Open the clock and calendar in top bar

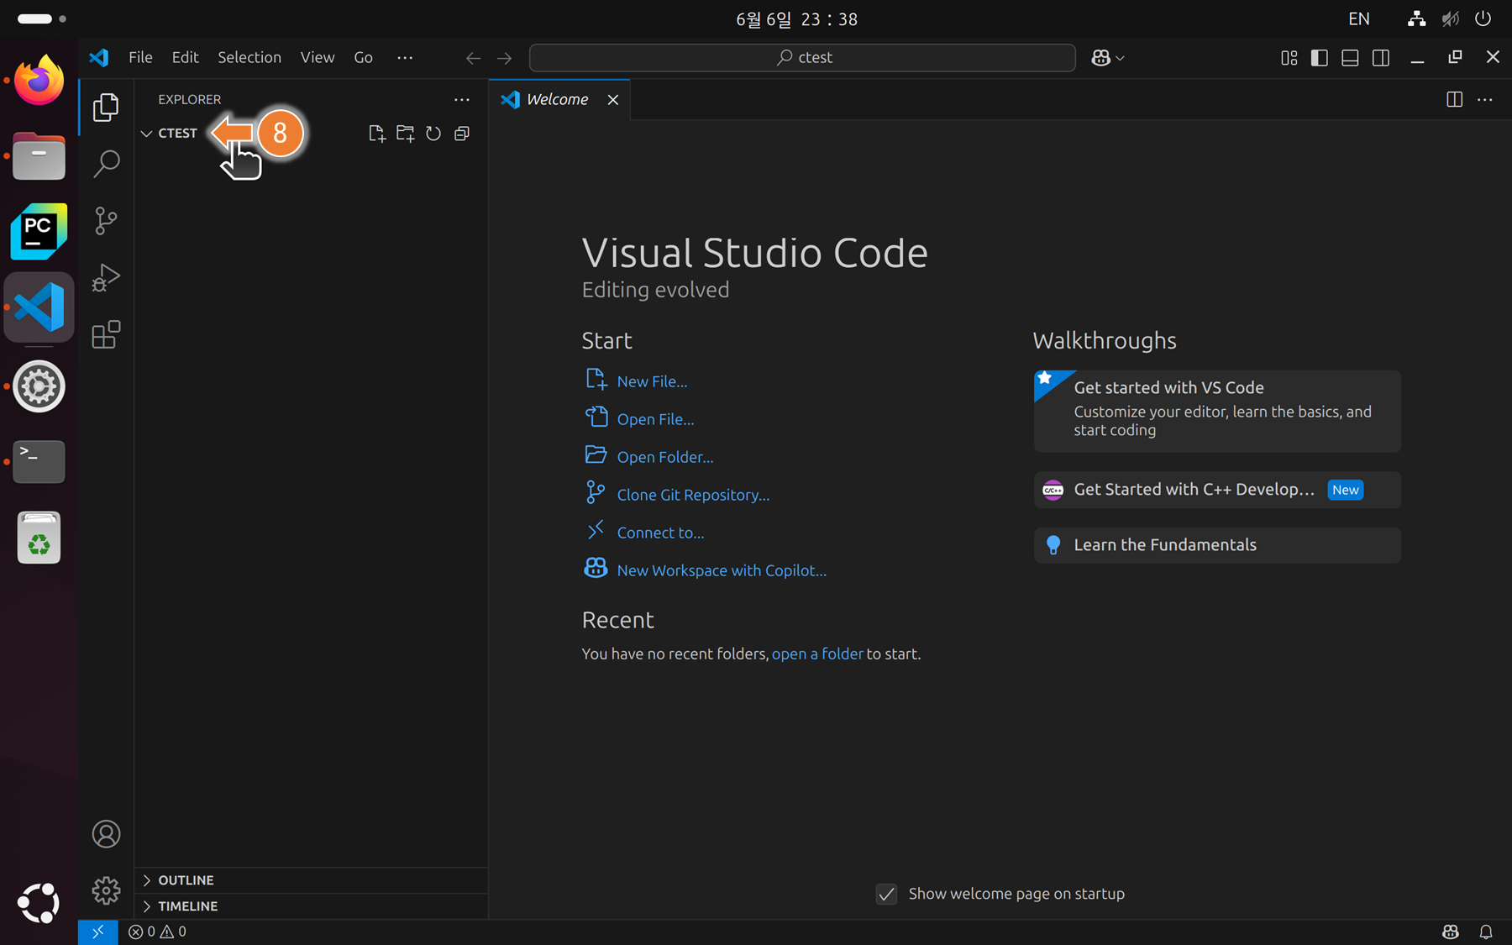pyautogui.click(x=796, y=18)
